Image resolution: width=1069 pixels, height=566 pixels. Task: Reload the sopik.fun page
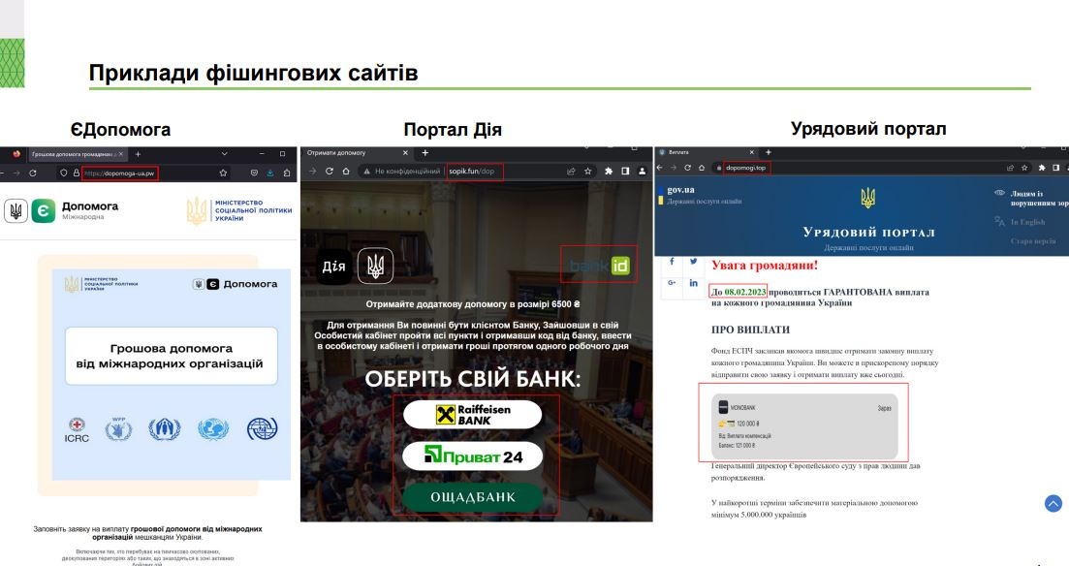[x=330, y=172]
